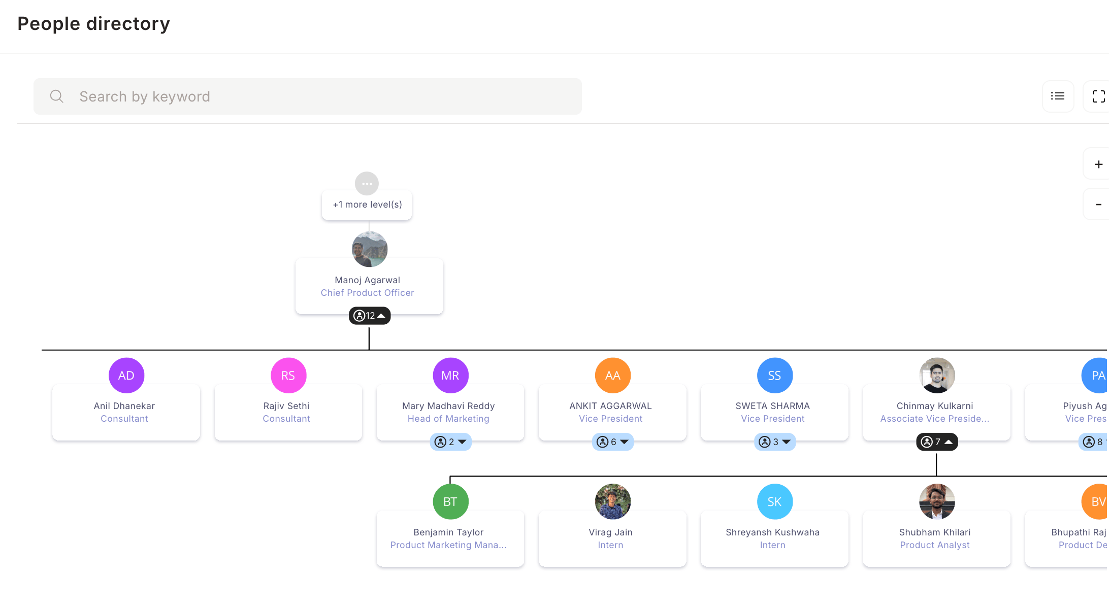Screen dimensions: 1109x609
Task: Click the ellipsis circle above more levels
Action: click(367, 184)
